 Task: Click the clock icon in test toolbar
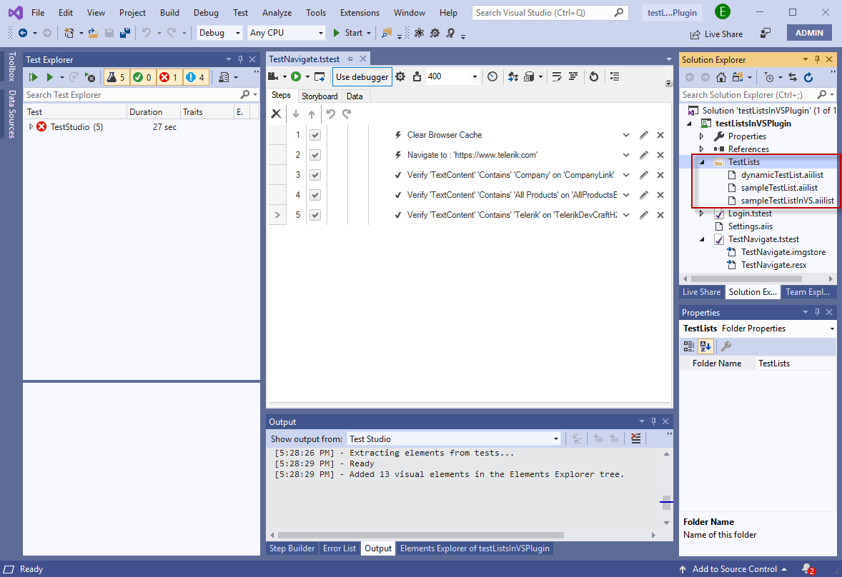point(492,76)
